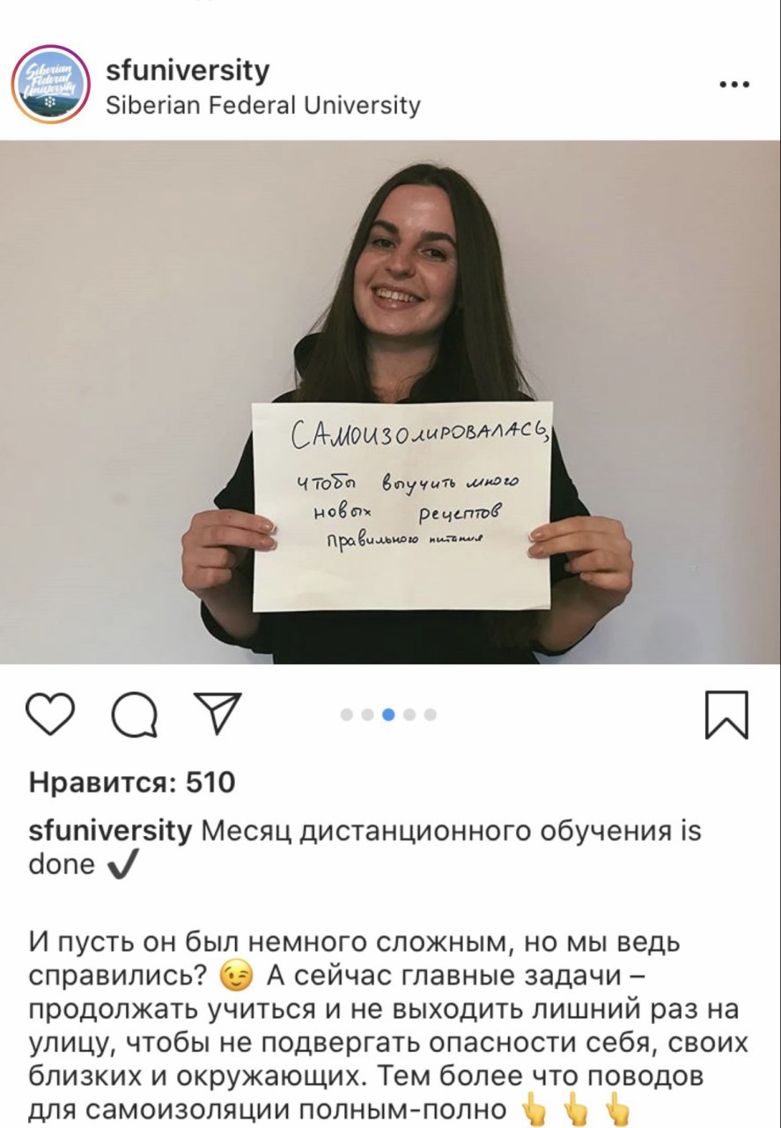The width and height of the screenshot is (781, 1128).
Task: Like the post with the heart icon
Action: click(x=51, y=714)
